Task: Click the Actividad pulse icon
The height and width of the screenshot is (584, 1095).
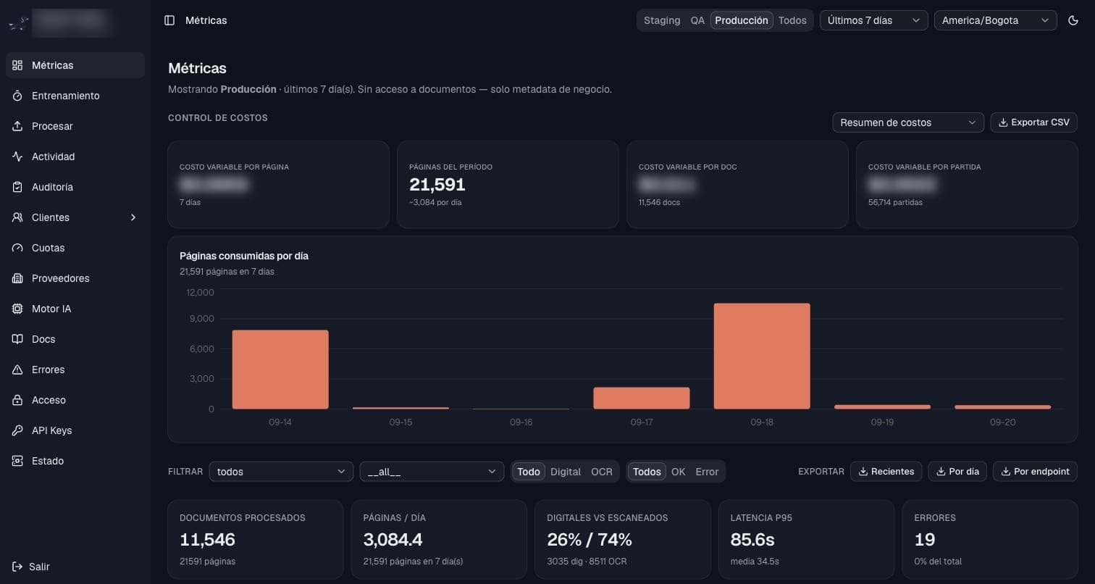Action: pyautogui.click(x=17, y=157)
